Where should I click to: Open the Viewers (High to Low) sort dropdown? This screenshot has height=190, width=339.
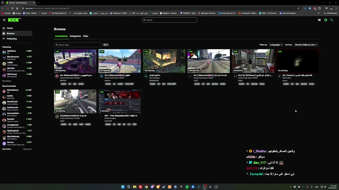pos(306,45)
